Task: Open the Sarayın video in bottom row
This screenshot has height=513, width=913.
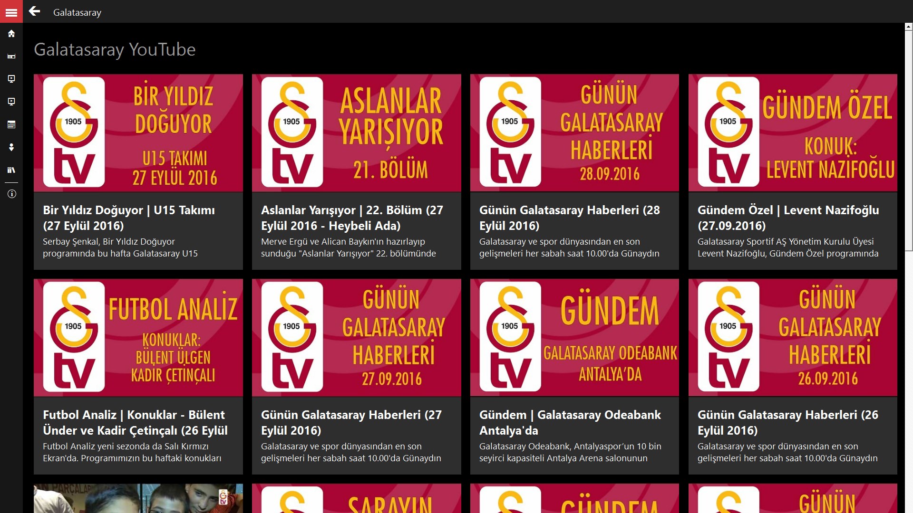Action: (356, 499)
